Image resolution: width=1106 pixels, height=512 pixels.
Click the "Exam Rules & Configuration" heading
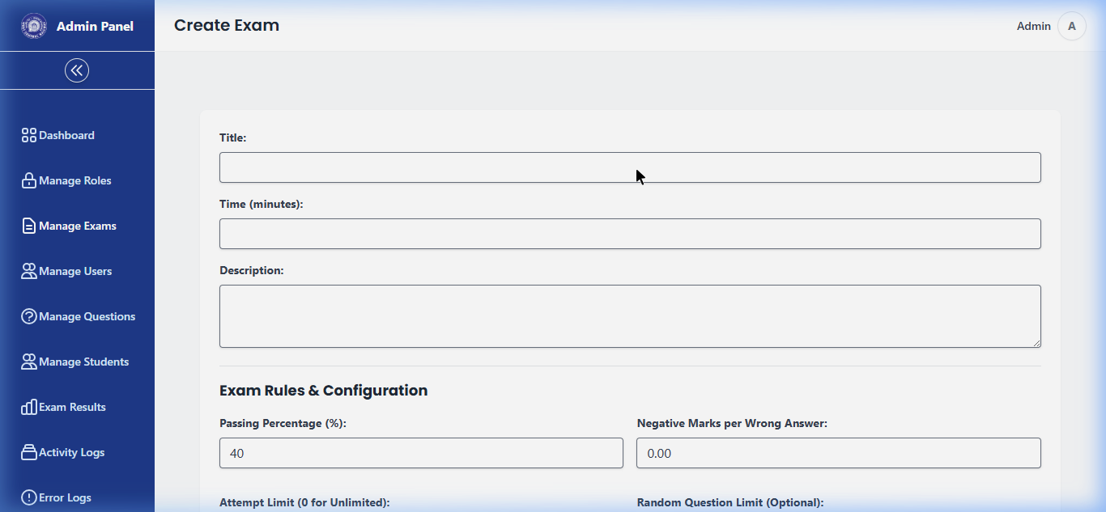(x=323, y=391)
